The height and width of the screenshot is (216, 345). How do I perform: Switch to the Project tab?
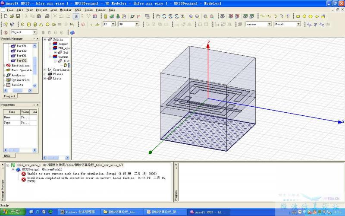pyautogui.click(x=9, y=96)
